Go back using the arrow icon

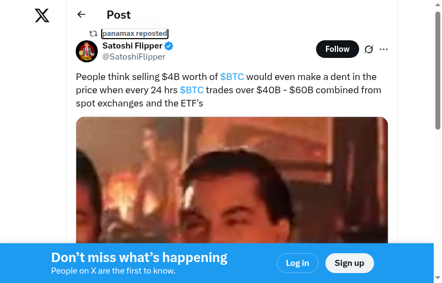pyautogui.click(x=81, y=14)
